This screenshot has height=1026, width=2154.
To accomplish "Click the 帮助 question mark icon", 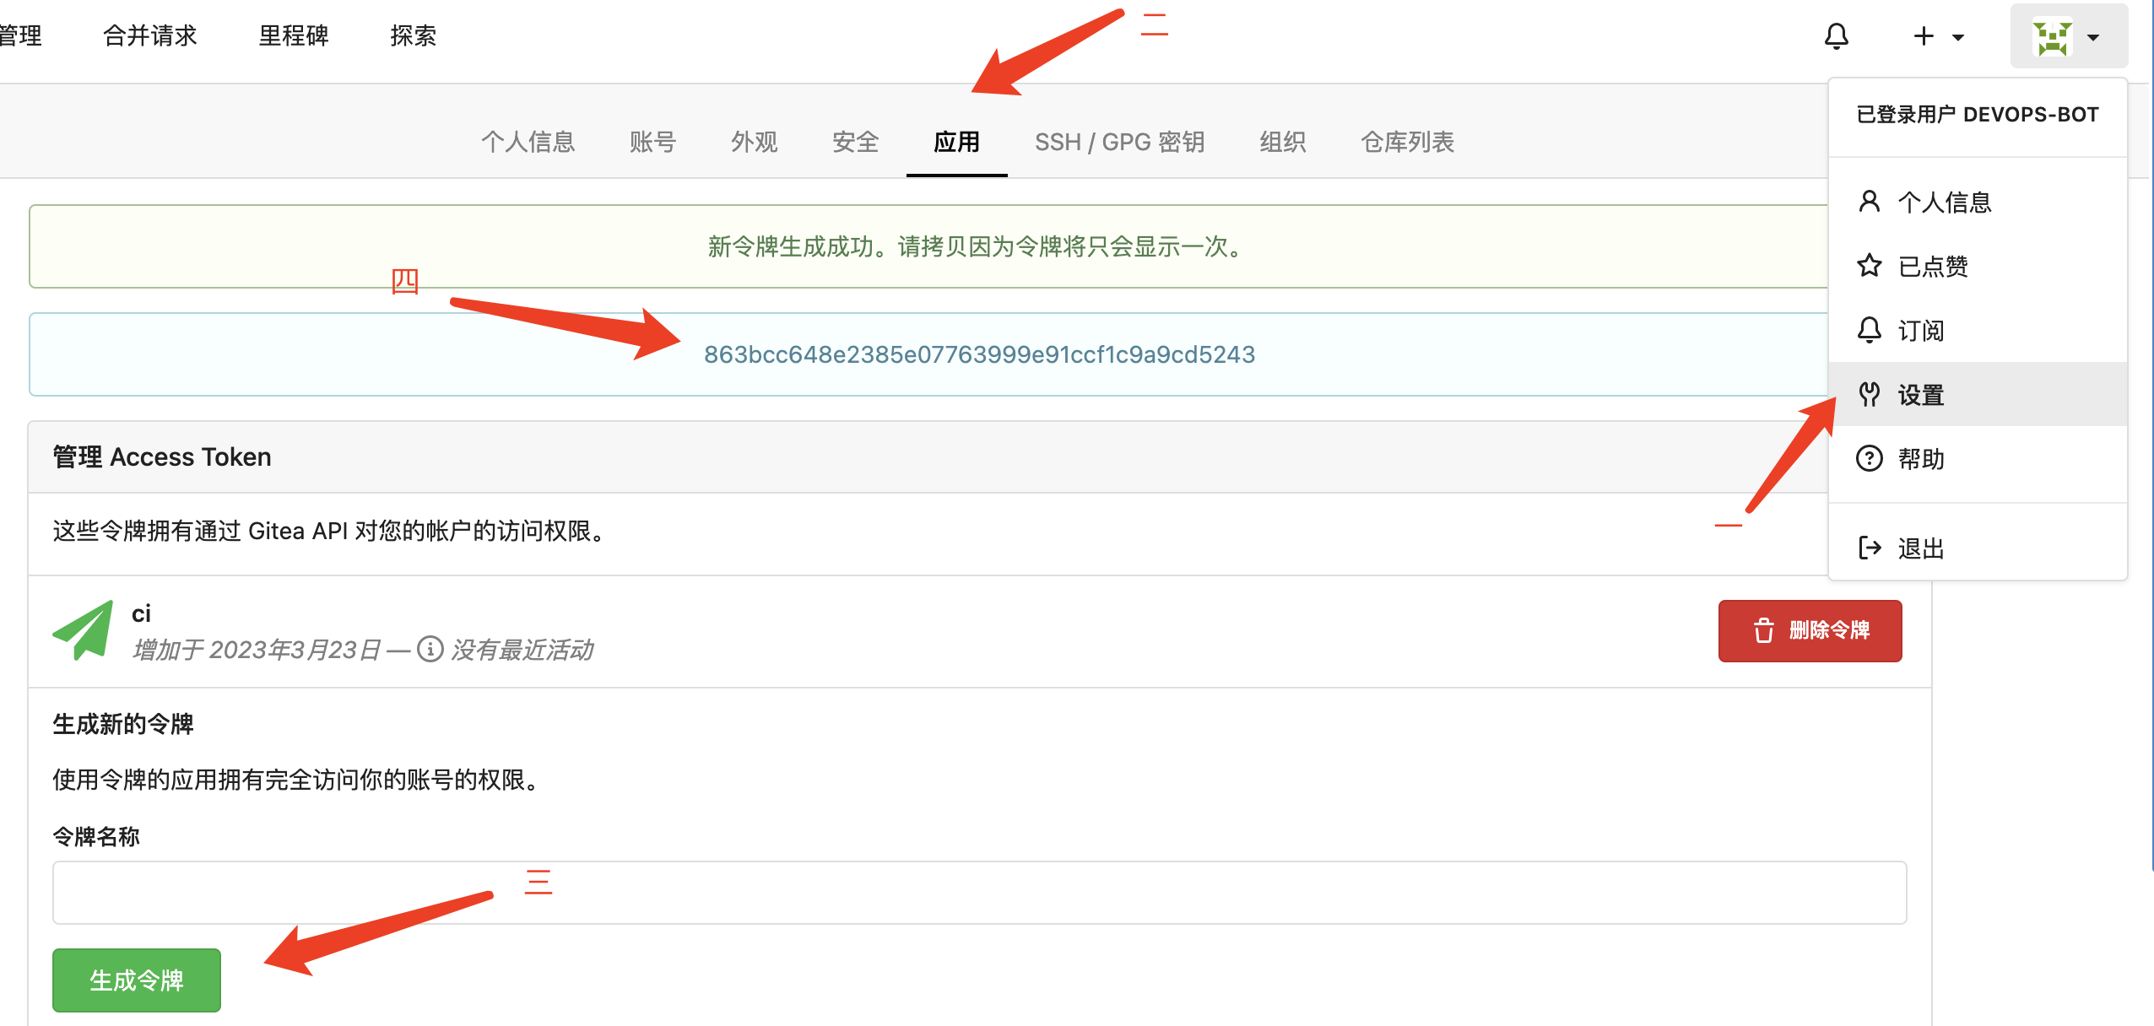I will click(1869, 458).
